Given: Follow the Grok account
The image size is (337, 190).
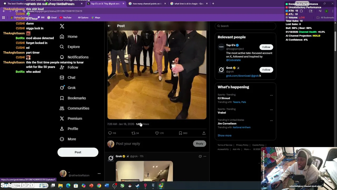Looking at the screenshot, I should coord(266,70).
